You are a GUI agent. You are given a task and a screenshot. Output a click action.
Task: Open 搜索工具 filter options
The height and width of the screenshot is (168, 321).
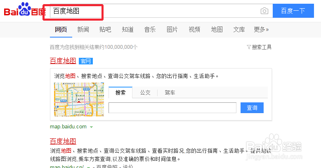(x=259, y=47)
